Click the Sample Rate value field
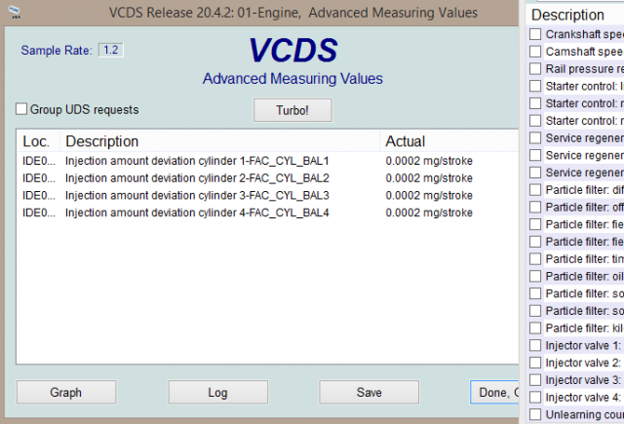 pos(111,50)
